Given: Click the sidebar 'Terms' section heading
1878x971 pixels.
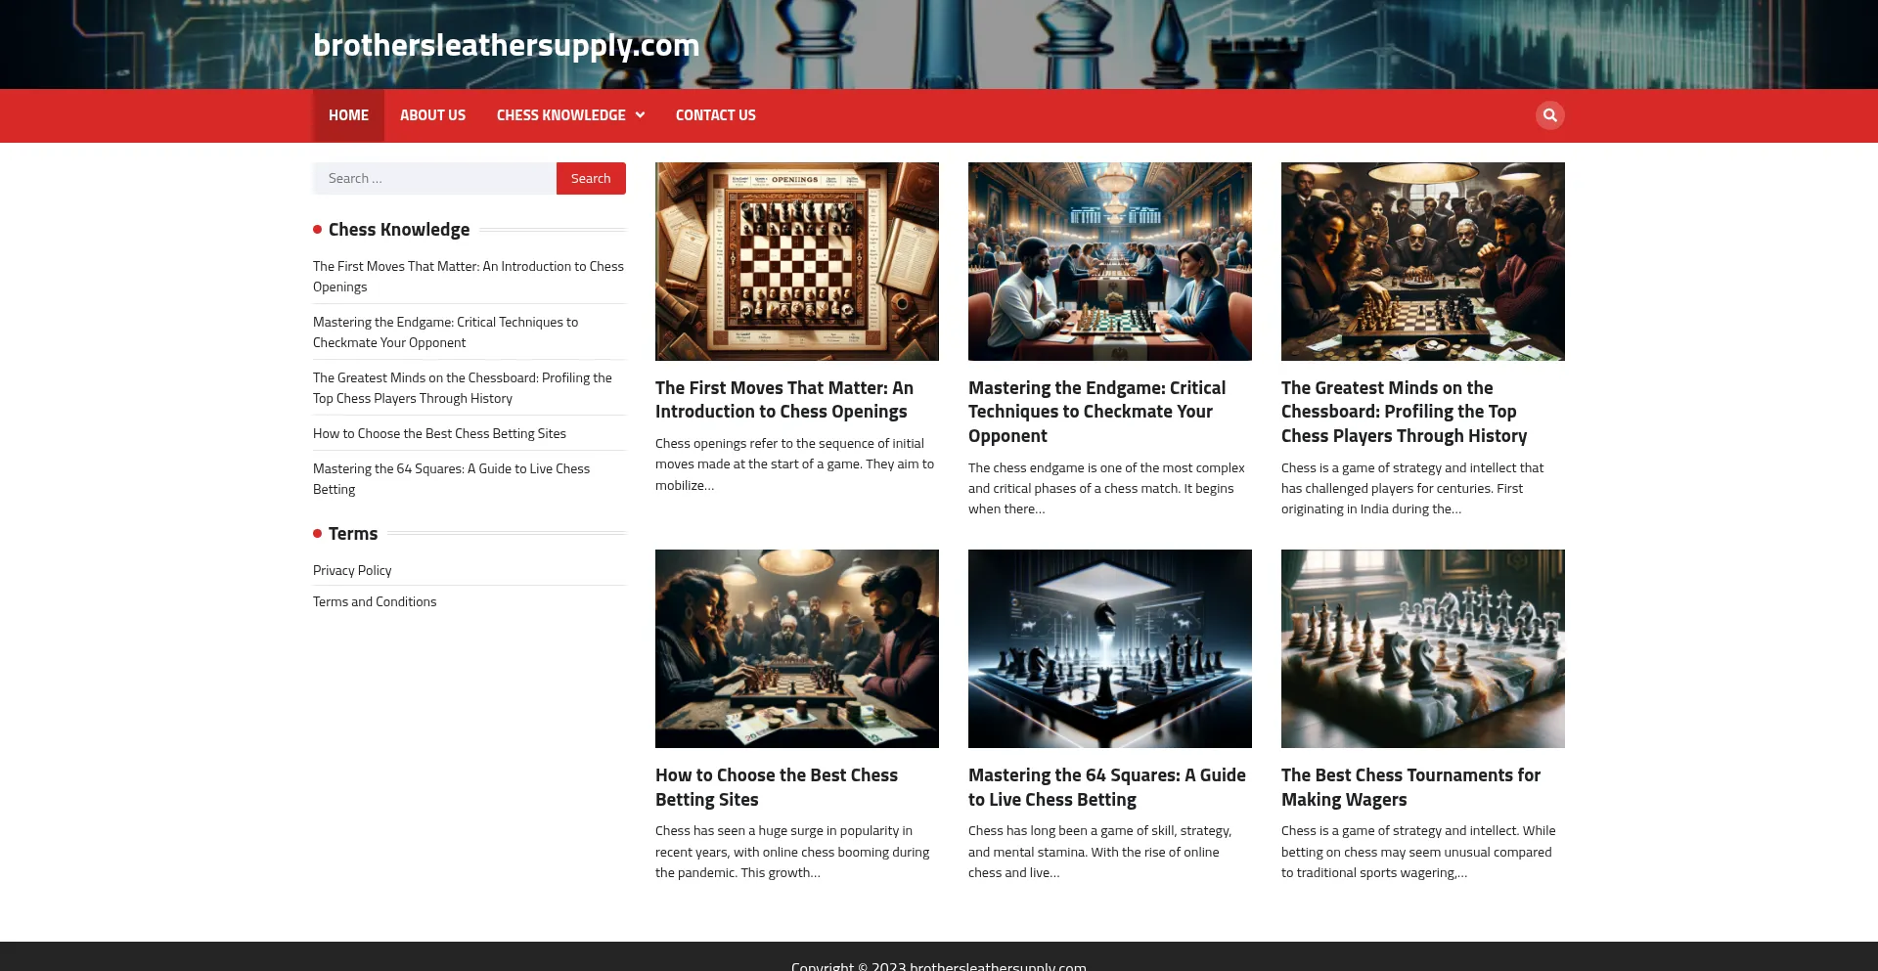Looking at the screenshot, I should pos(353,534).
